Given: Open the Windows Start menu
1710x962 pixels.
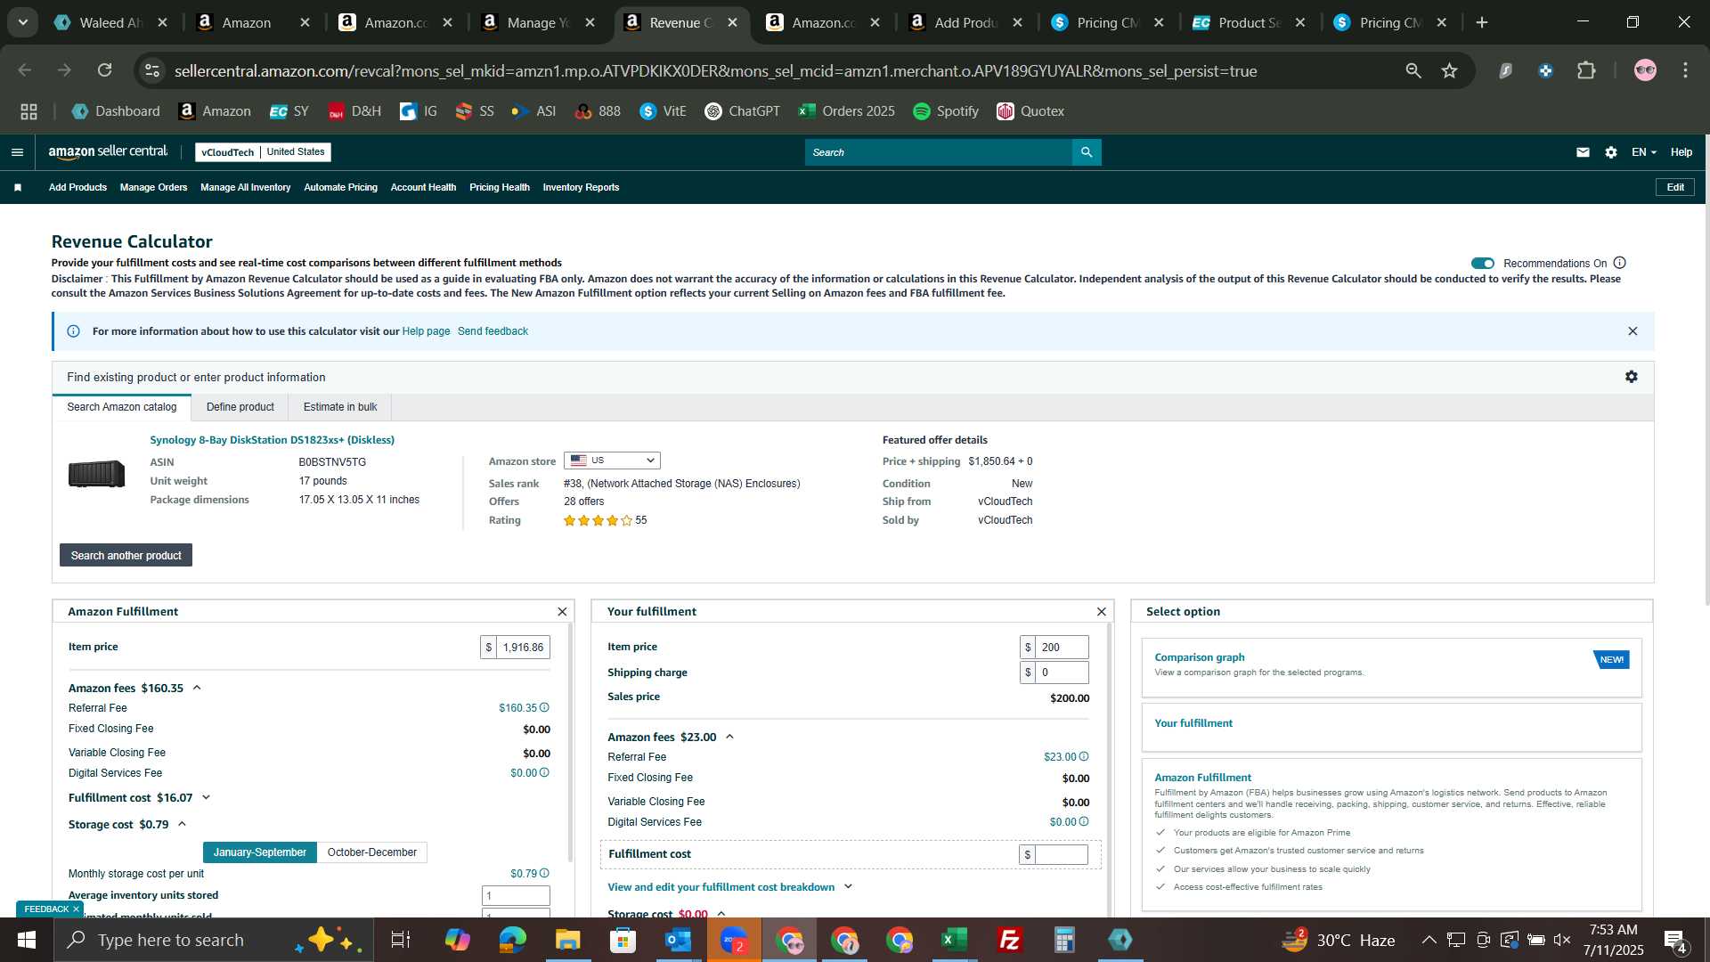Looking at the screenshot, I should (x=26, y=940).
